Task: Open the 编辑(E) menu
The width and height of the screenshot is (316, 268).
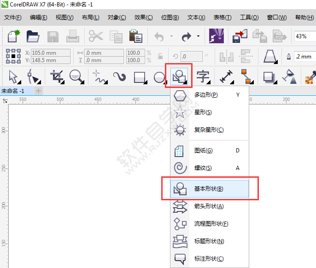Action: [x=39, y=17]
